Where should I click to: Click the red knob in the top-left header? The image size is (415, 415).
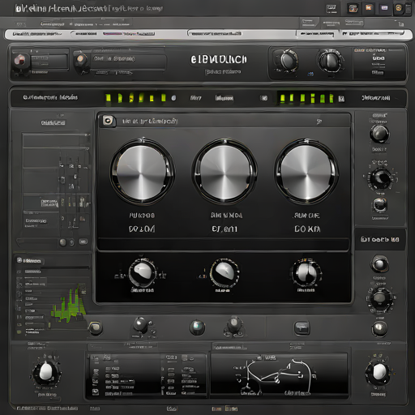click(20, 61)
